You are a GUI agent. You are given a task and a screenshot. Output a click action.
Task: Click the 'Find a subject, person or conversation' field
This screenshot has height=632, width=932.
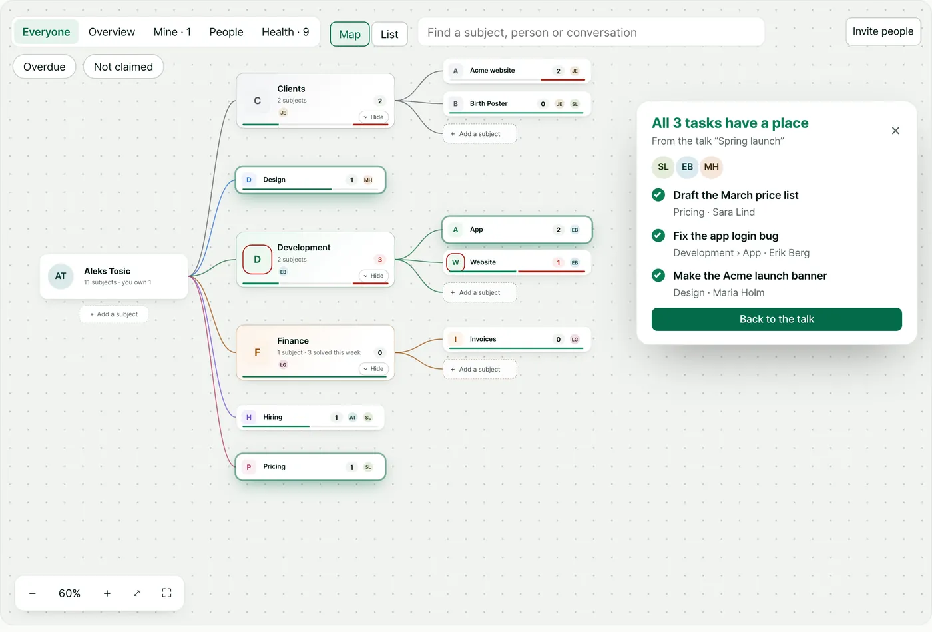pos(591,33)
